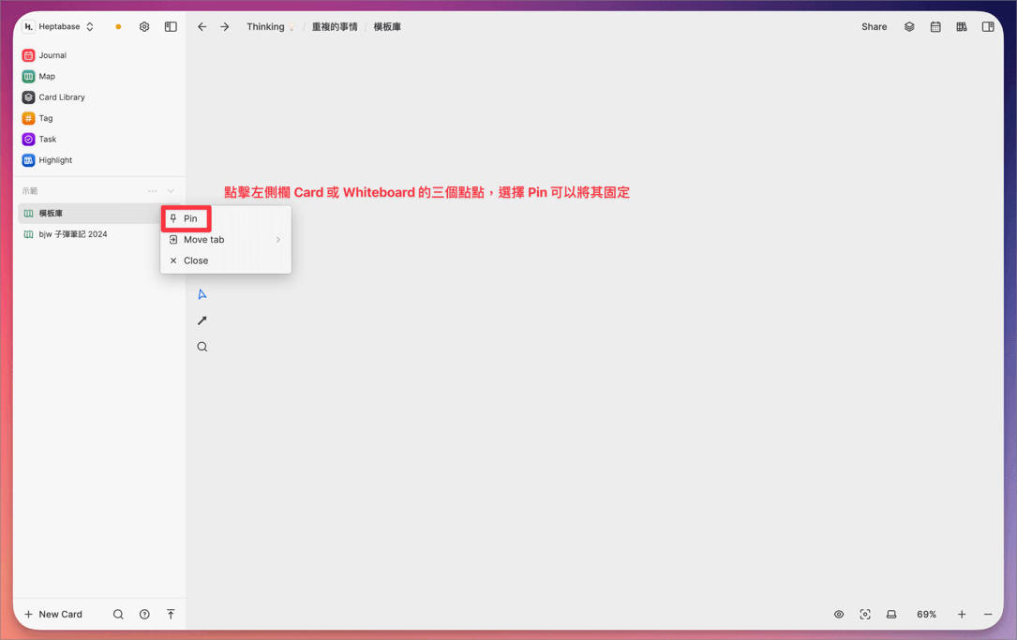Open the help question mark icon

point(144,614)
